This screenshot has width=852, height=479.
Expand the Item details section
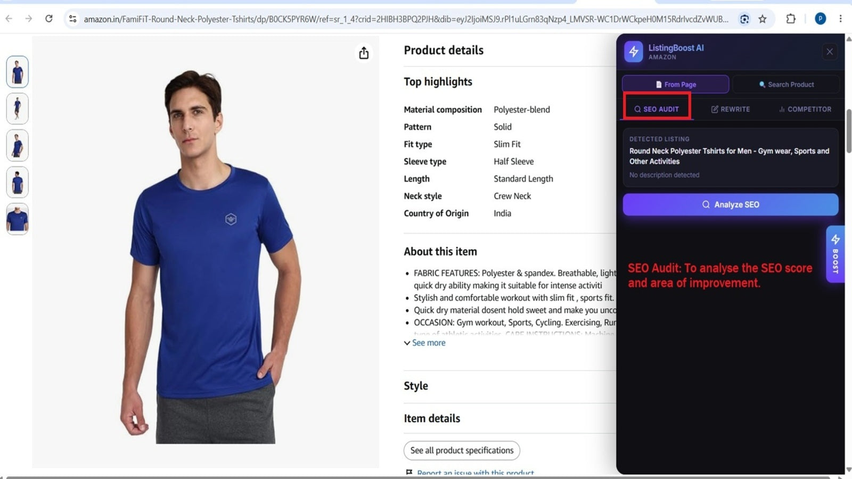tap(432, 418)
